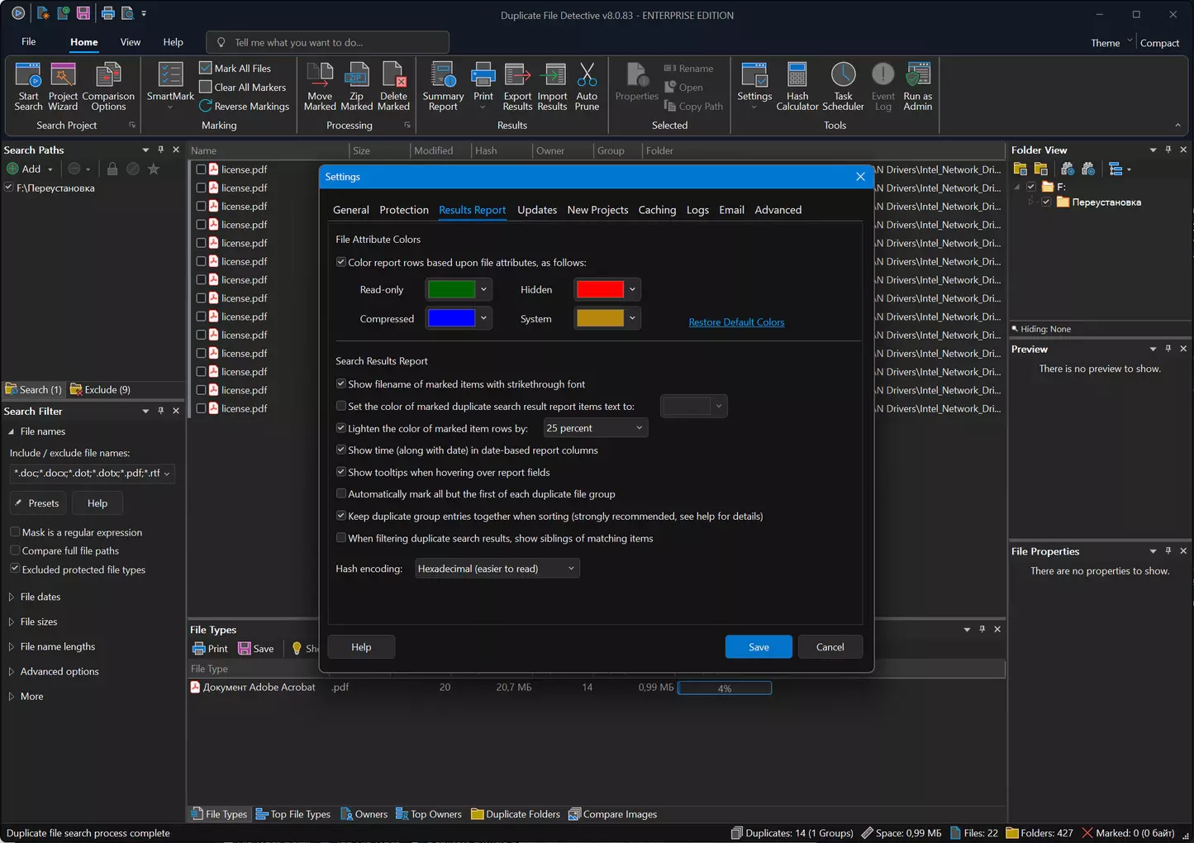Open the lighten percent dropdown showing 25 percent
Viewport: 1194px width, 843px height.
point(595,428)
